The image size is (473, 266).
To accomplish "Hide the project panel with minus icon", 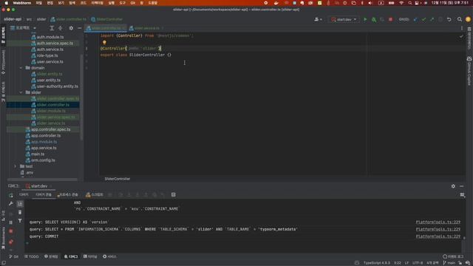I will 79,28.
